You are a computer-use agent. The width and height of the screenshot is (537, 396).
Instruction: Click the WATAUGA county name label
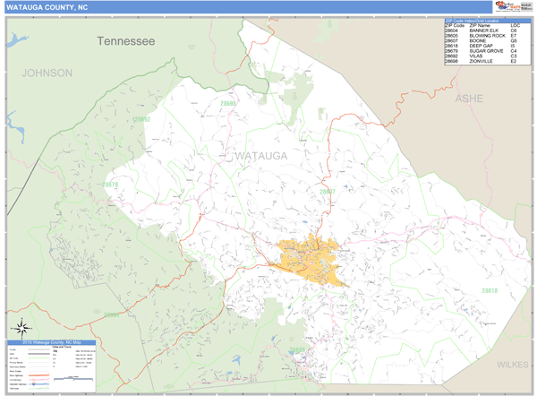263,156
